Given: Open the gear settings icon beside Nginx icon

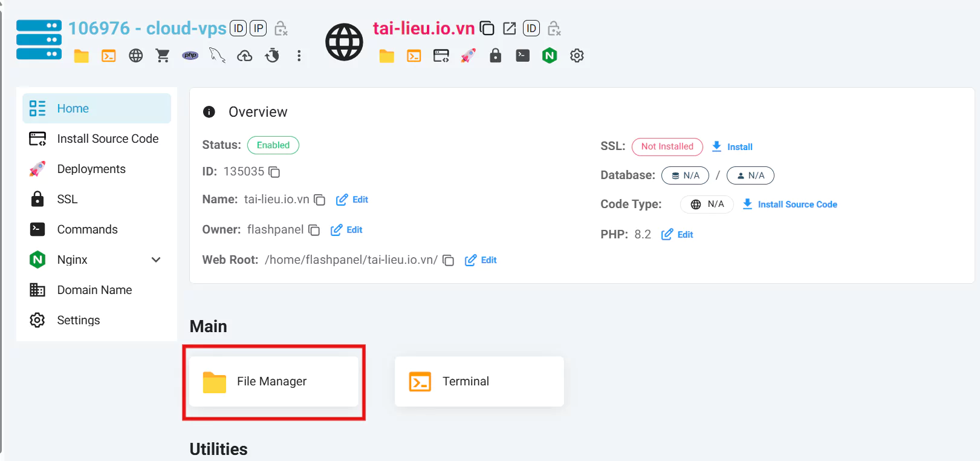Looking at the screenshot, I should (x=577, y=56).
